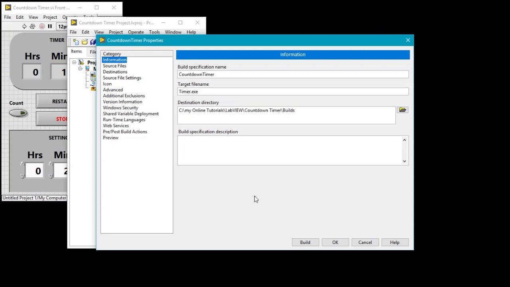Click description box scroll up arrow
This screenshot has width=510, height=287.
pos(404,140)
